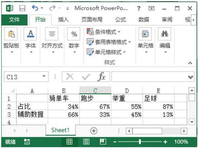Click inside the formula bar
The image size is (199, 148).
149,77
